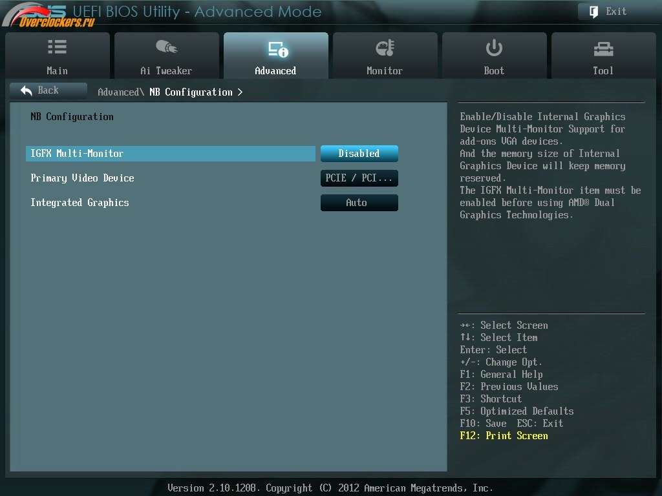
Task: Click the Advanced\ breadcrumb link
Action: (x=121, y=92)
